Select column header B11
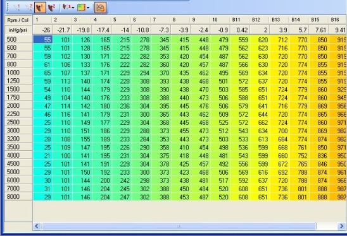This screenshot has height=236, width=347. coord(240,20)
